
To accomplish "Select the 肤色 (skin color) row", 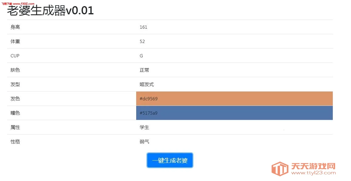I will [15, 70].
